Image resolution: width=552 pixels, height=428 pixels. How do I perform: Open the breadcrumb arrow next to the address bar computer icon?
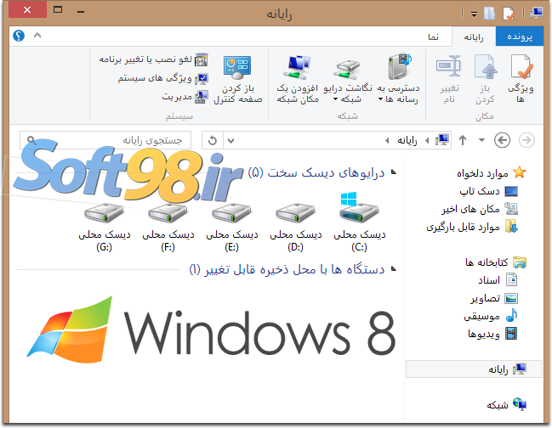point(427,141)
